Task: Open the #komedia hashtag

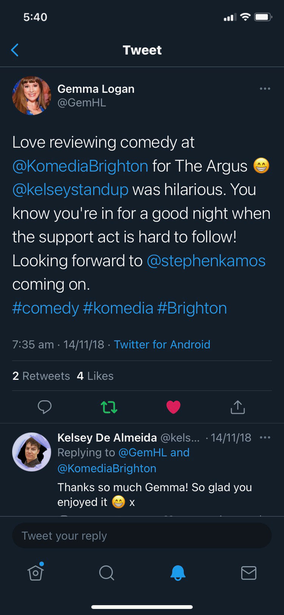Action: tap(118, 308)
